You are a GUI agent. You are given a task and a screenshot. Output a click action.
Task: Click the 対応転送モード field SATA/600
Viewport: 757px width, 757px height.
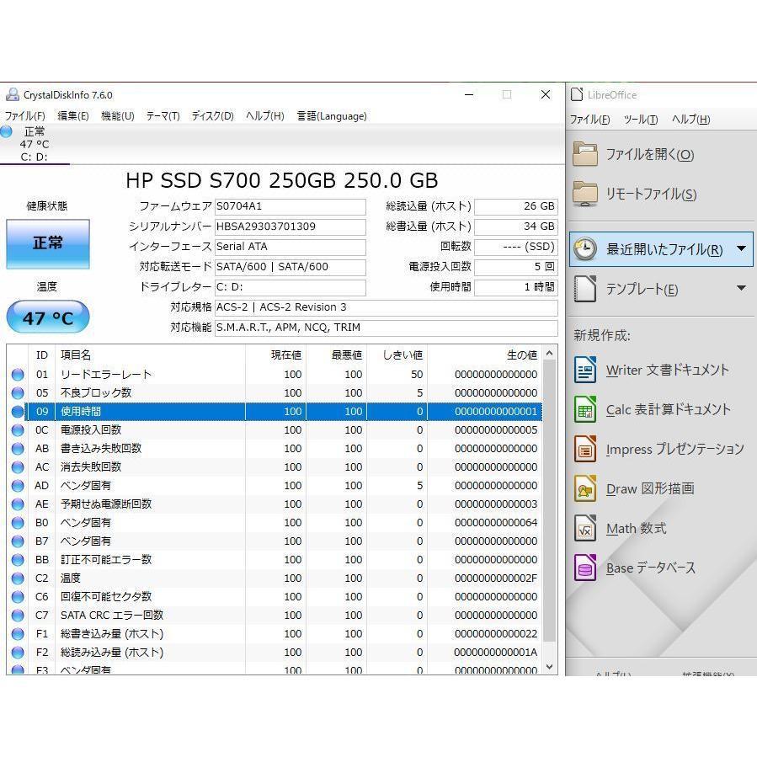pos(291,267)
